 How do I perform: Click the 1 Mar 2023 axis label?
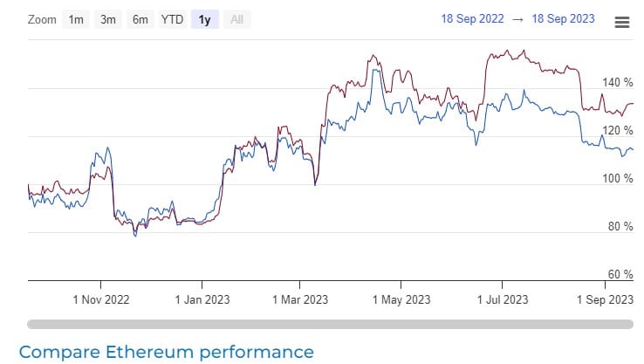point(299,299)
